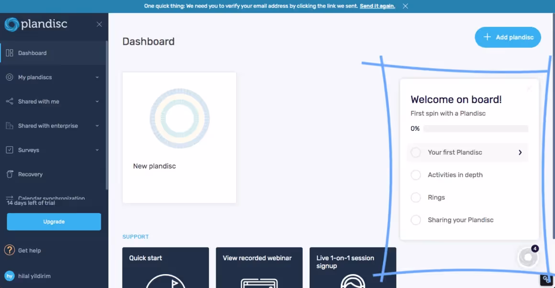Toggle the Sharing your Plandisc circle
This screenshot has height=288, width=555.
click(416, 220)
